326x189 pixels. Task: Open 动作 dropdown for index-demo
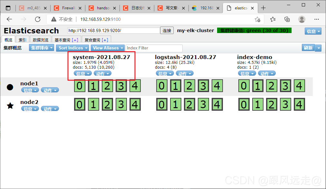[x=267, y=73]
